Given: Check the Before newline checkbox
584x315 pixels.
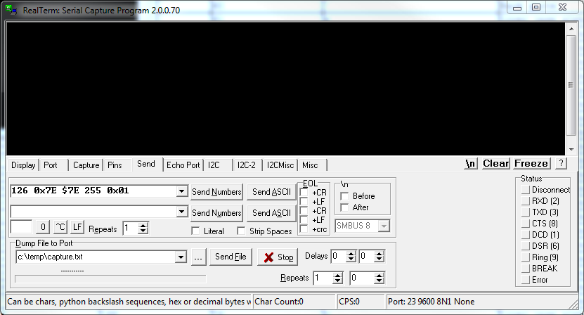Looking at the screenshot, I should pyautogui.click(x=344, y=196).
